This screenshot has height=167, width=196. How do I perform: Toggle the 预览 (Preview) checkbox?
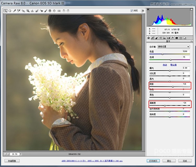pyautogui.click(x=132, y=11)
